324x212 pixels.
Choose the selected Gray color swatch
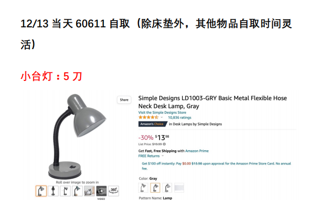pyautogui.click(x=155, y=188)
